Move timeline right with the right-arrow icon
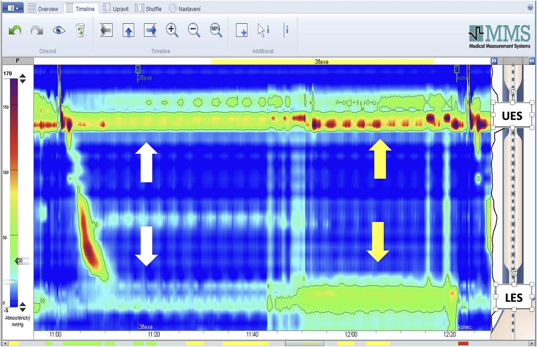537x347 pixels. coord(150,30)
